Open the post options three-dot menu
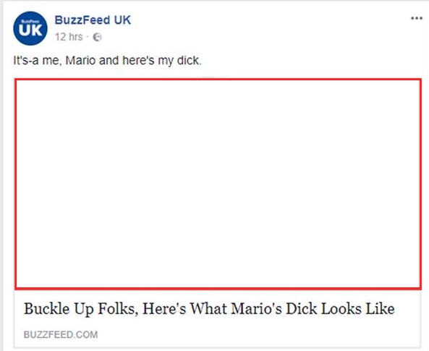The height and width of the screenshot is (351, 429). (x=417, y=18)
